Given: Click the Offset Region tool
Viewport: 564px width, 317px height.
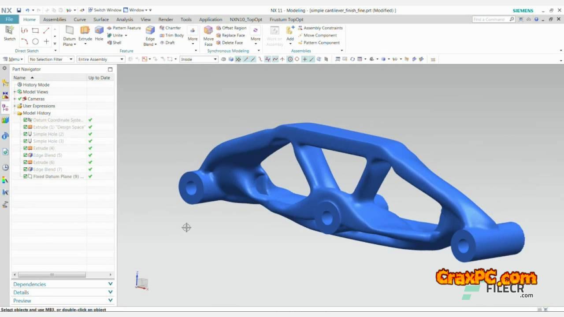Looking at the screenshot, I should point(231,28).
